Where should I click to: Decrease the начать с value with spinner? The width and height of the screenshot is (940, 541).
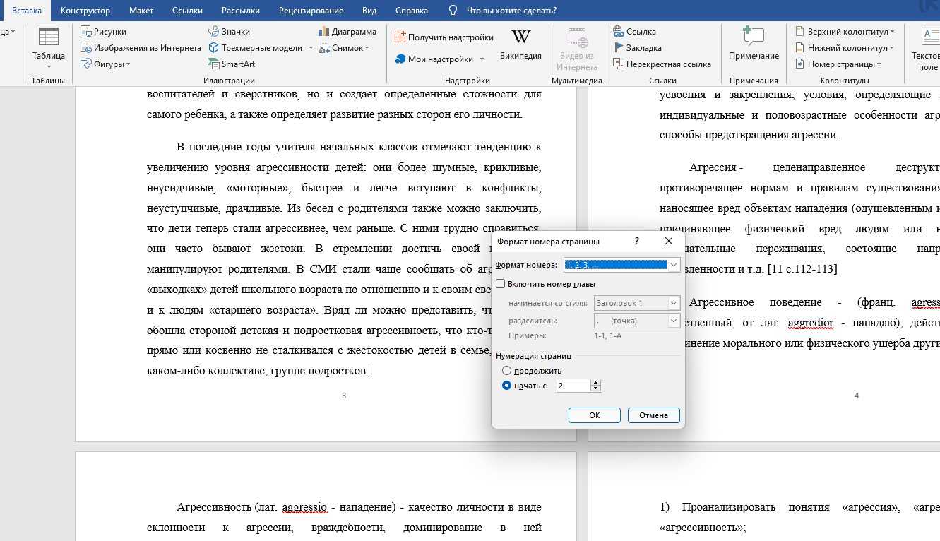(596, 389)
